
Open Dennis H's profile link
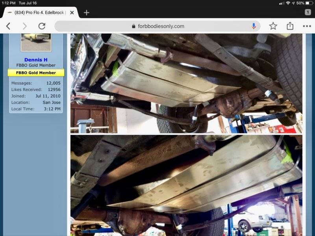tap(36, 60)
